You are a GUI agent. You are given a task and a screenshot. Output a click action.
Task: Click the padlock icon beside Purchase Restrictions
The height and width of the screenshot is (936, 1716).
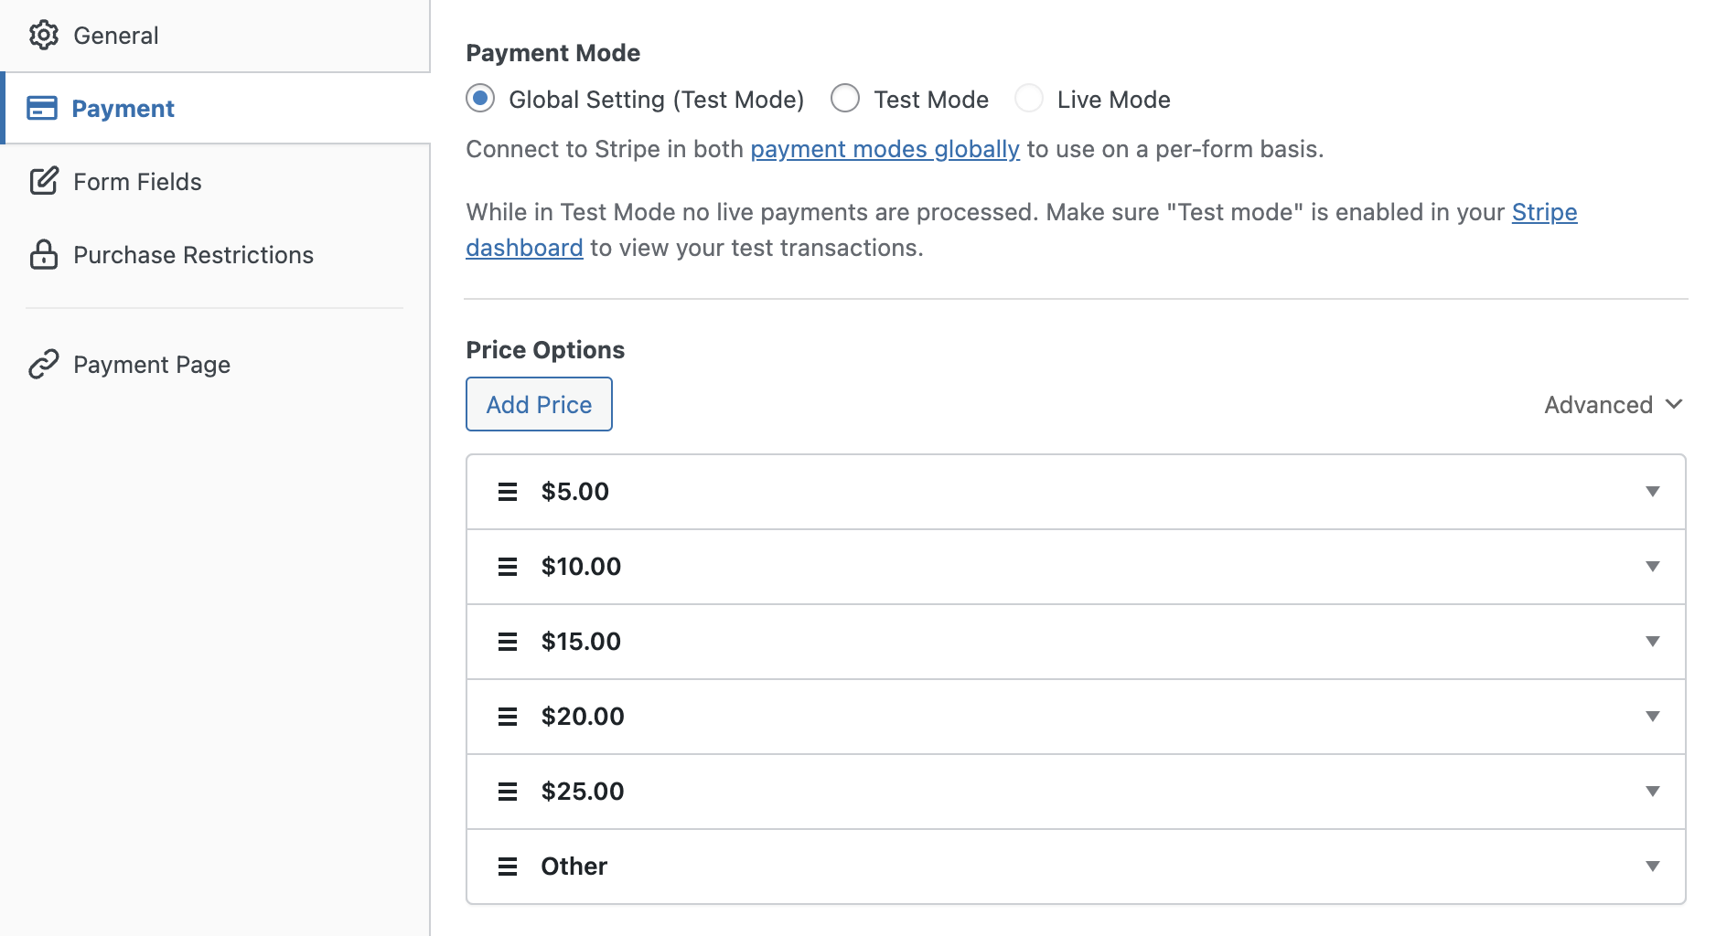click(x=44, y=255)
